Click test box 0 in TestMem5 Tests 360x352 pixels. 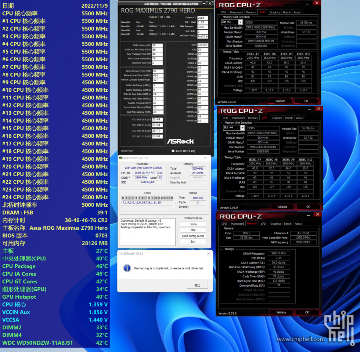(123, 198)
